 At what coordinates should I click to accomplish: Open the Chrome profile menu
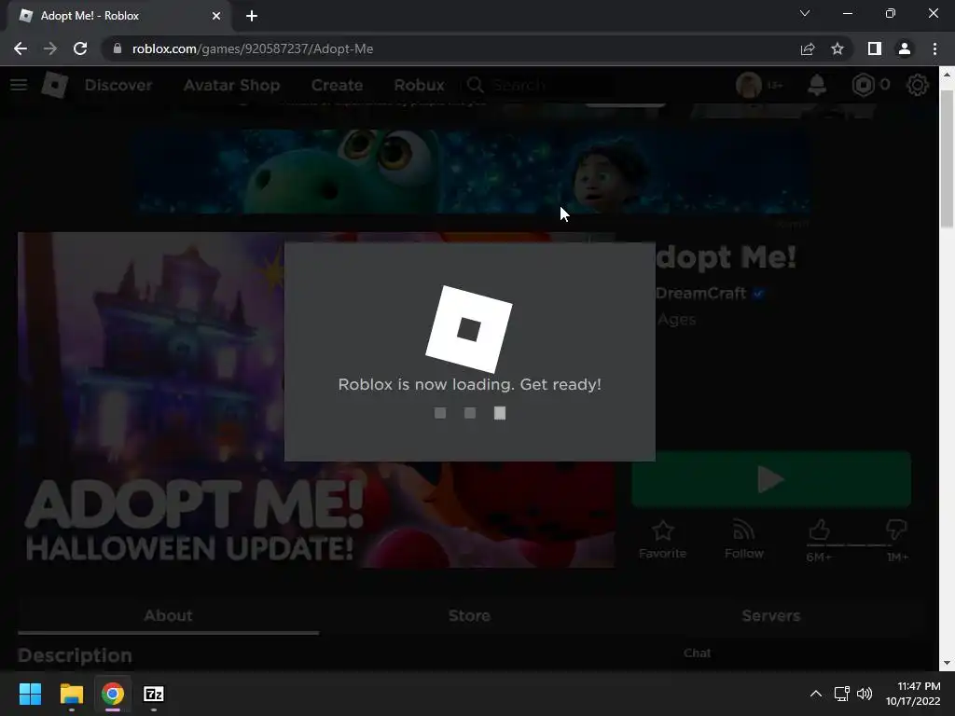coord(905,48)
